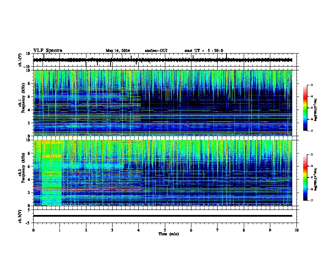
Task: Click the ch.1 spectrogram color scale bar
Action: click(305, 108)
